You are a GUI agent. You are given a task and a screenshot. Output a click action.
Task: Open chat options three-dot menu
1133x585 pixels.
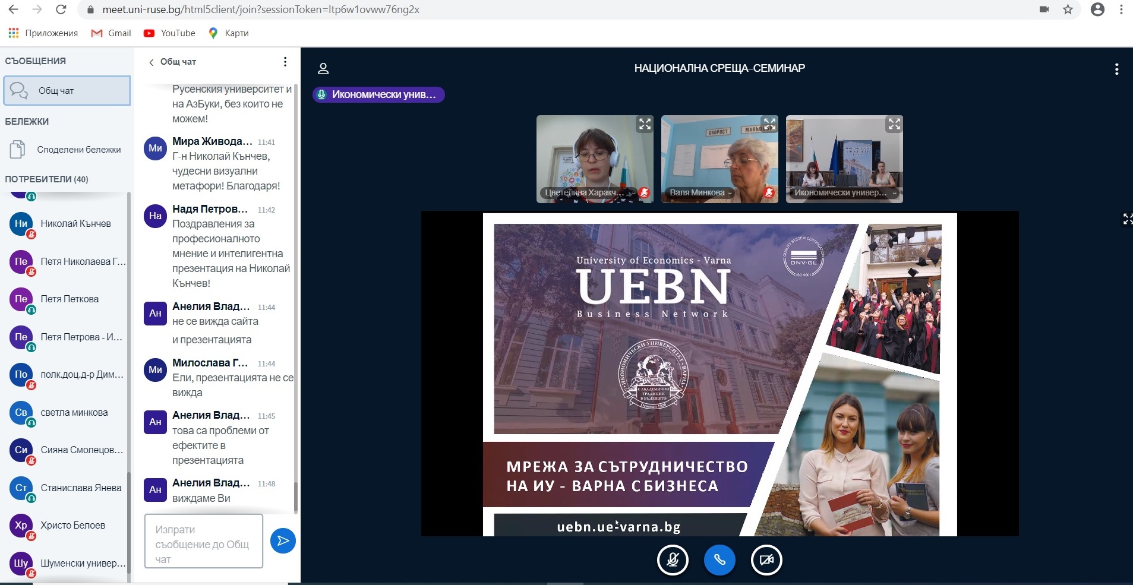(x=285, y=62)
